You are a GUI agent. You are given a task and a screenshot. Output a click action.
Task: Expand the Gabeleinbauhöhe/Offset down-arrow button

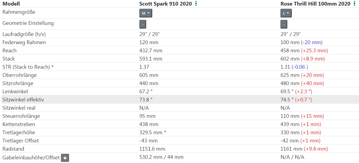pyautogui.click(x=65, y=158)
